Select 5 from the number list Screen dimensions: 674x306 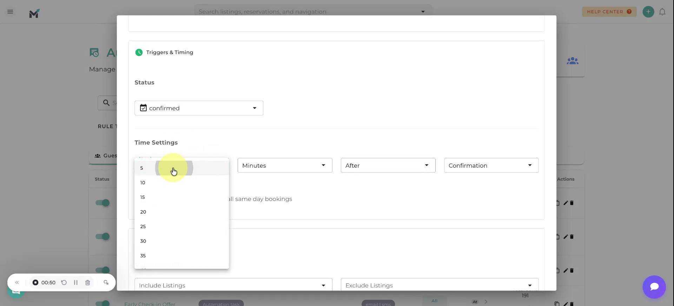[181, 168]
